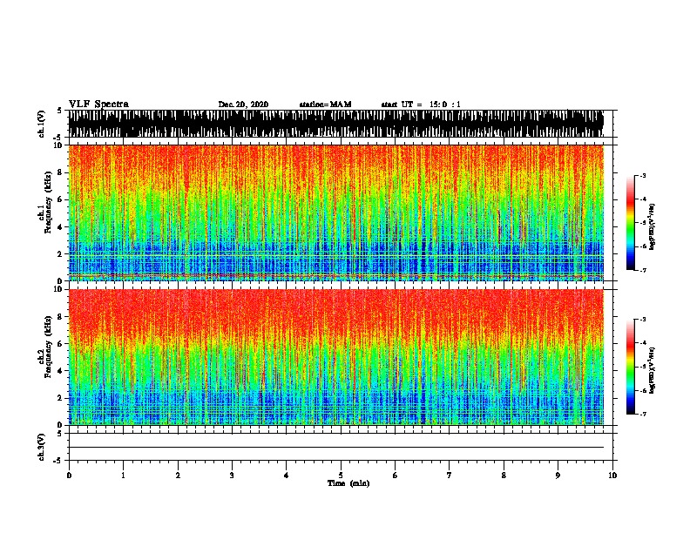The image size is (690, 533).
Task: Click time-axis tick label "0"
Action: (69, 476)
